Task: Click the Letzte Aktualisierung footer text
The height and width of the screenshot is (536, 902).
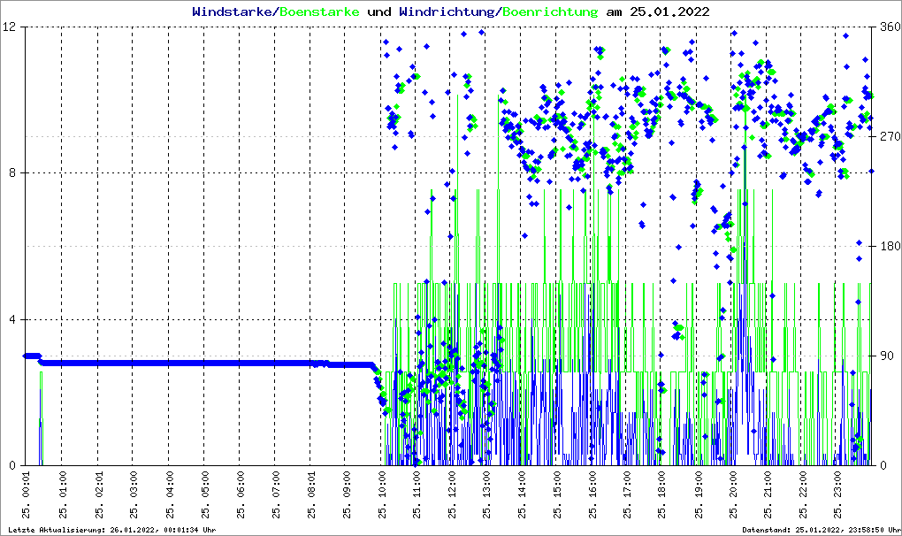Action: pos(111,530)
